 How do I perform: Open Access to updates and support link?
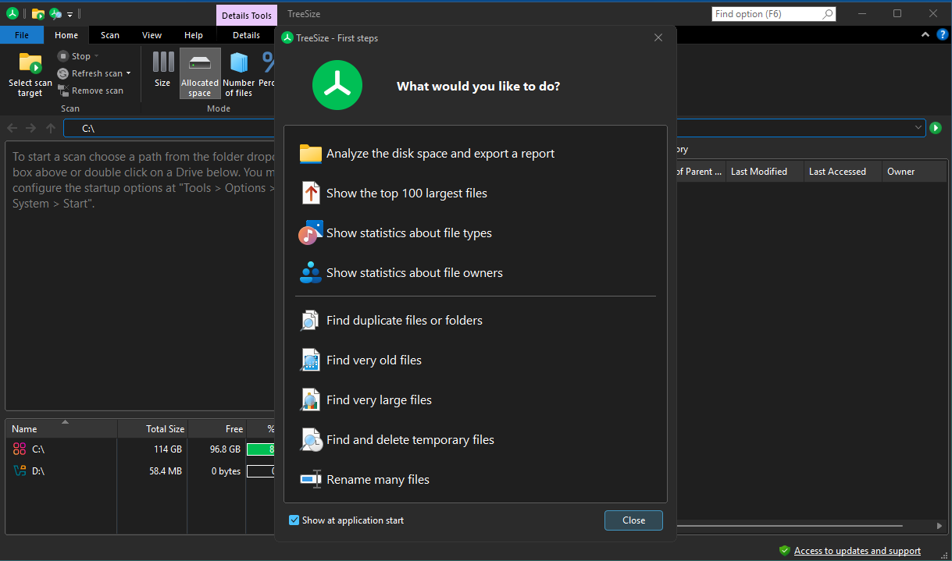pyautogui.click(x=858, y=551)
